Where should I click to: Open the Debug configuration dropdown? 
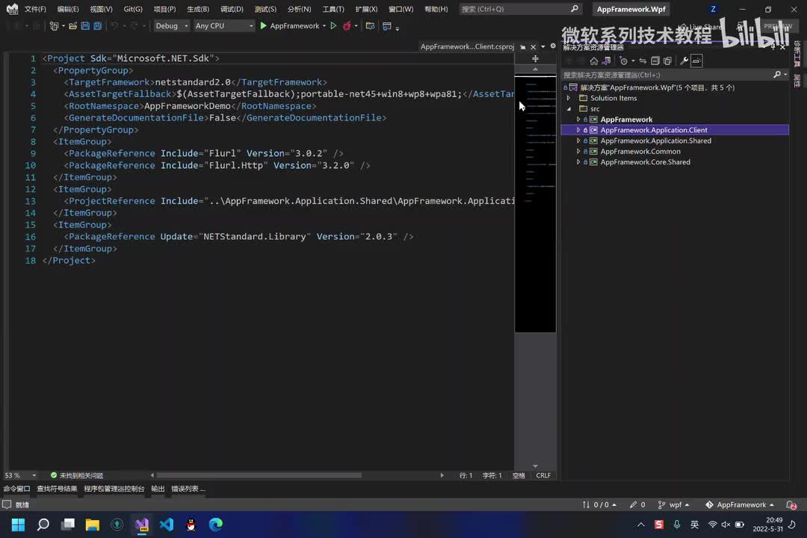[172, 25]
